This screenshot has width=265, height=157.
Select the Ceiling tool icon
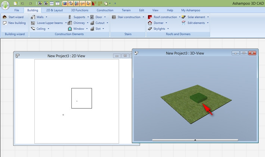point(33,29)
